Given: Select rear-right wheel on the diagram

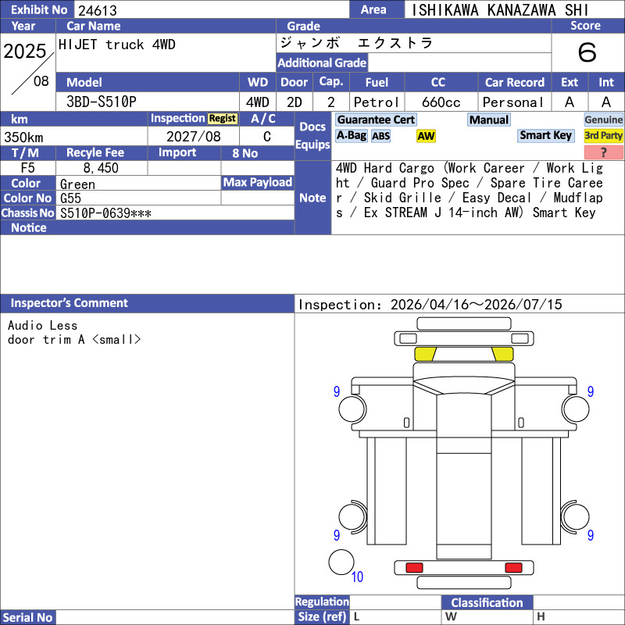Looking at the screenshot, I should [x=575, y=517].
